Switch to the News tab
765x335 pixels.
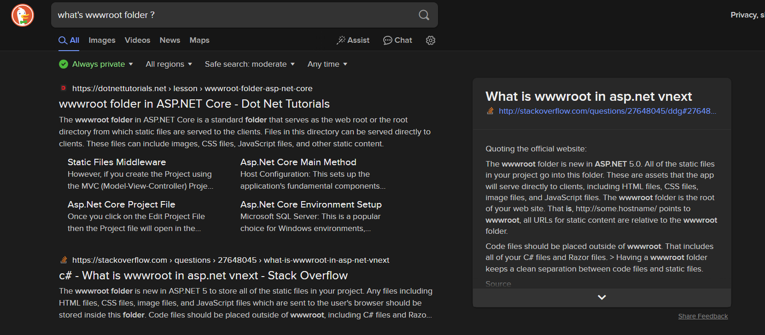click(169, 40)
